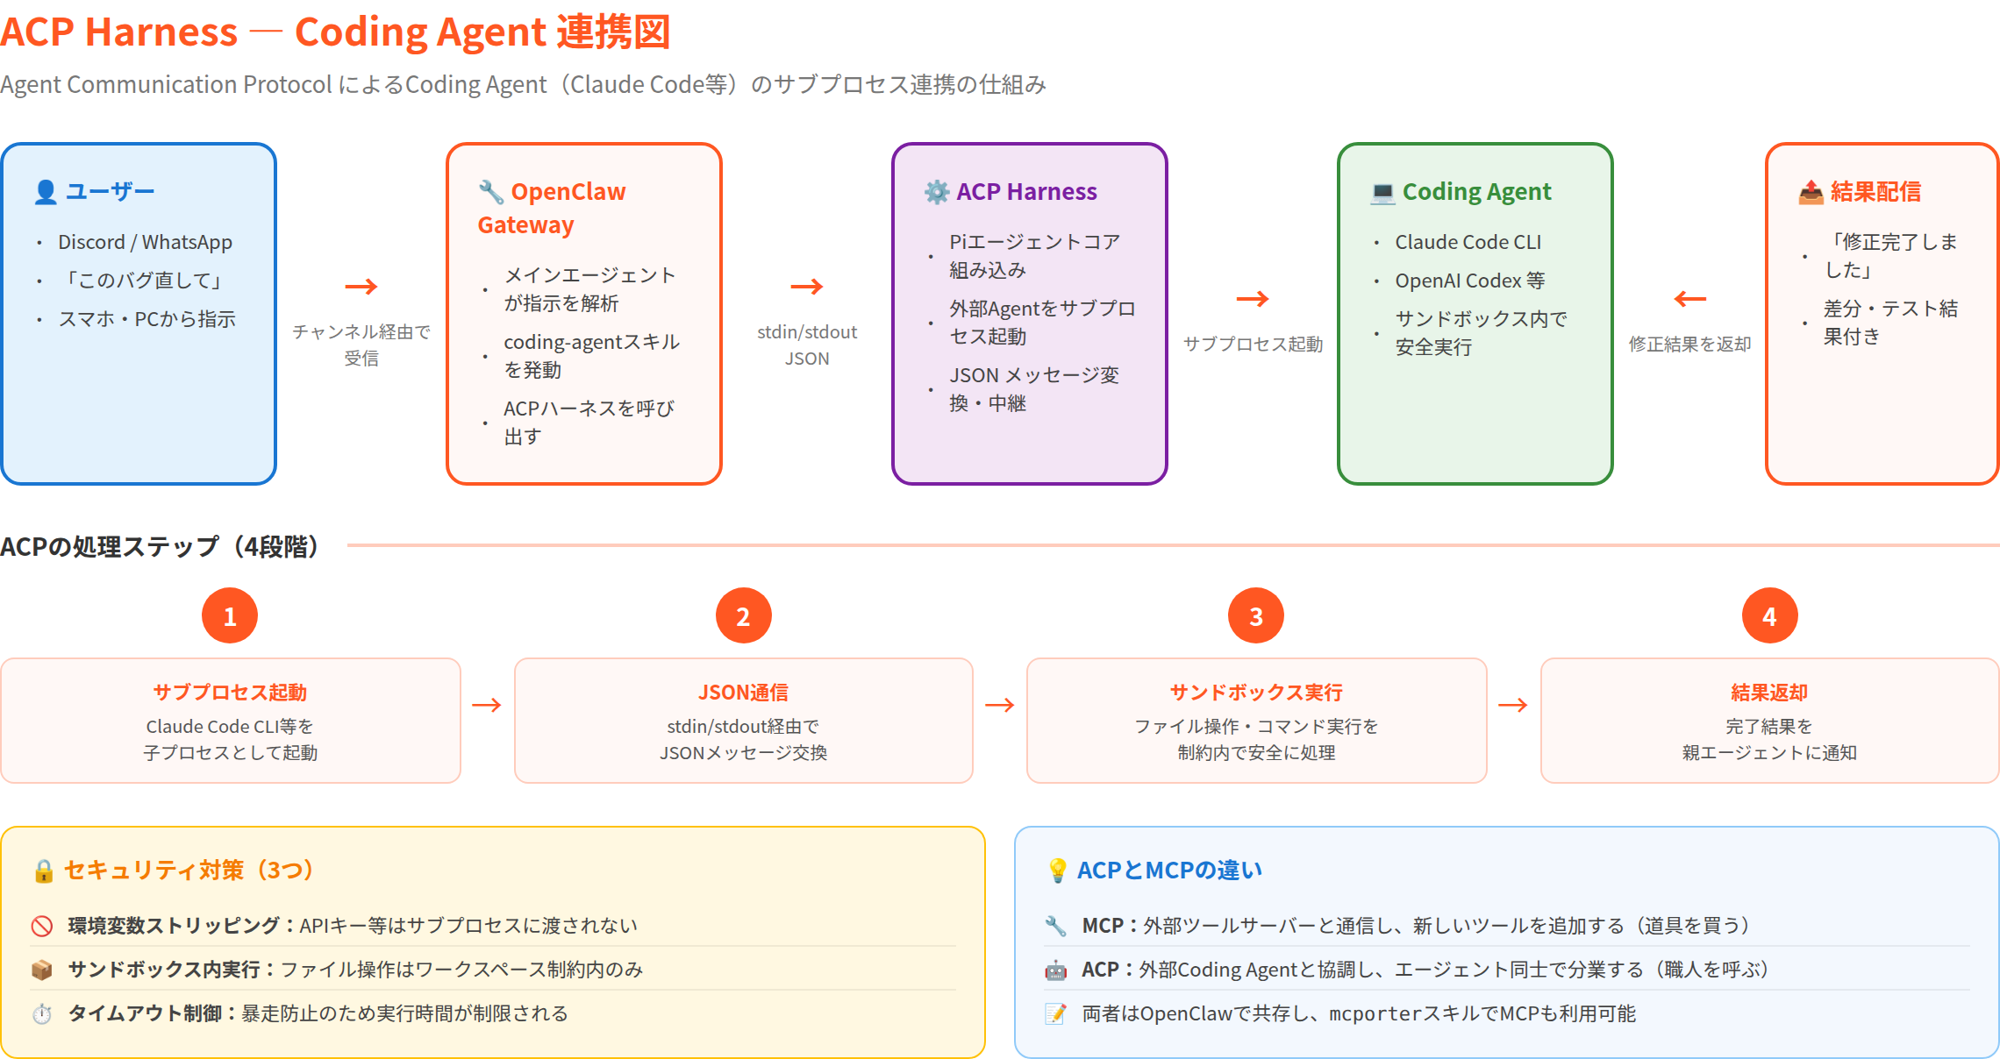Click the 修正結果を返却 connector label
Image resolution: width=2000 pixels, height=1059 pixels.
coord(1689,345)
